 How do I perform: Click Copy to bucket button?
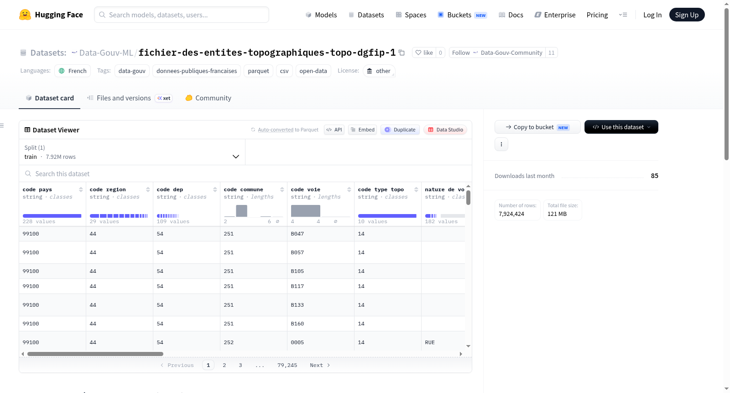[537, 127]
